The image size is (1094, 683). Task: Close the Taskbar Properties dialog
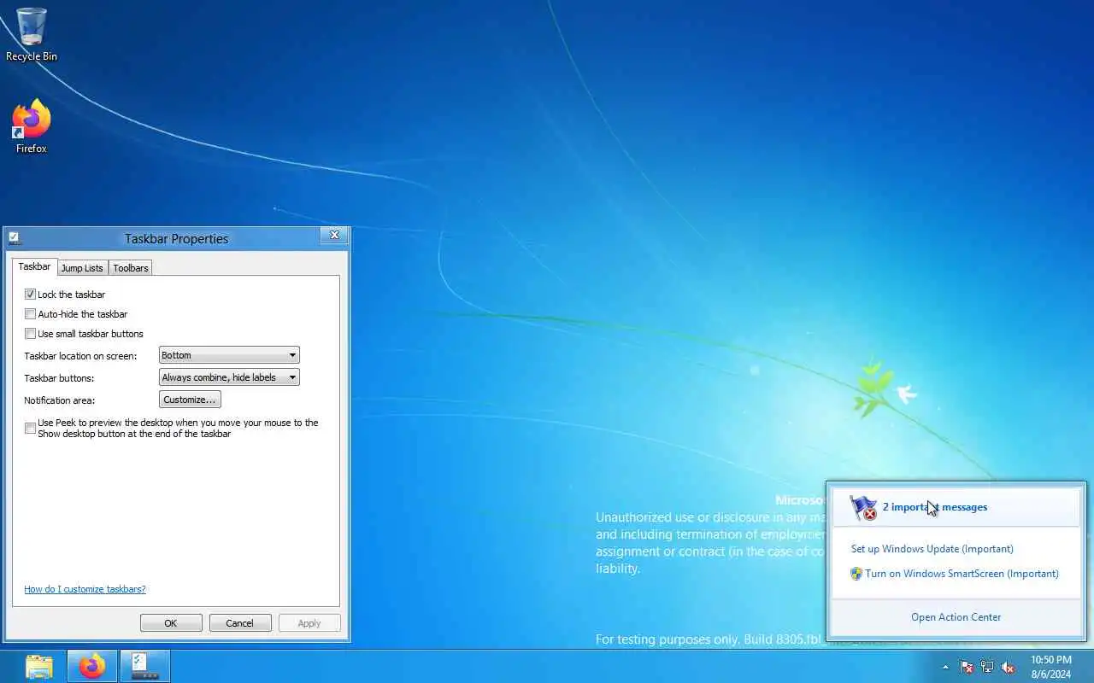pos(334,236)
